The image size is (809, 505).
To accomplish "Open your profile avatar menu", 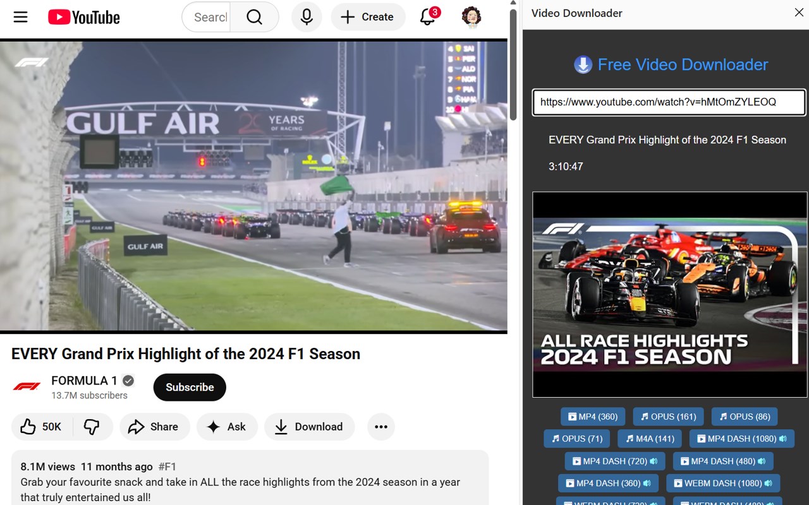I will 471,17.
